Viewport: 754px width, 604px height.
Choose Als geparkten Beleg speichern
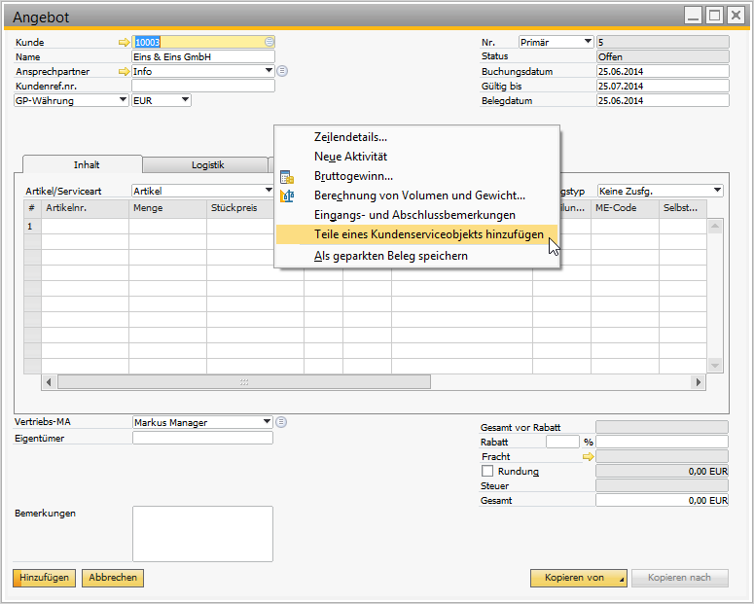391,256
